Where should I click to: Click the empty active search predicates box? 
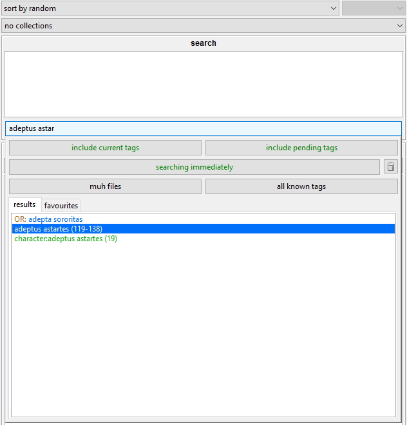[x=203, y=84]
